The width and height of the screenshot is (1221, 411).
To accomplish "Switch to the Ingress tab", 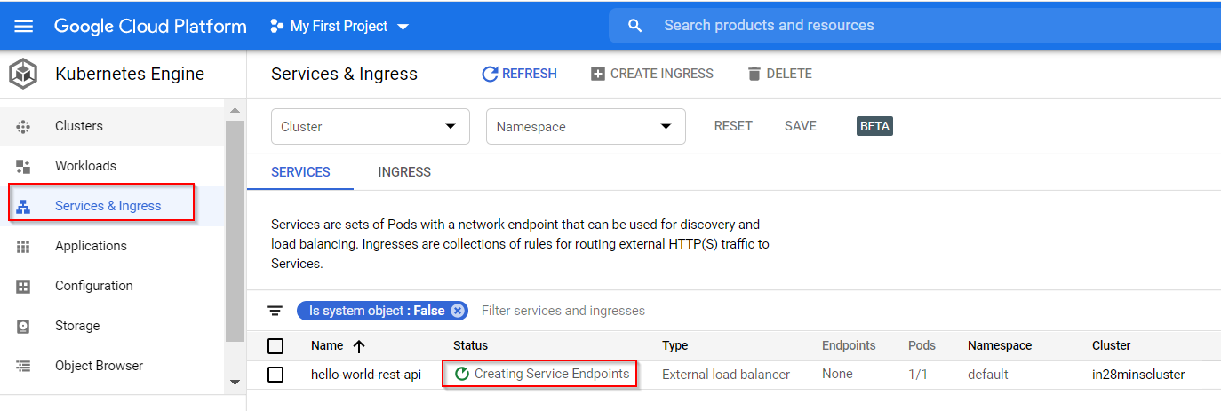I will 404,172.
